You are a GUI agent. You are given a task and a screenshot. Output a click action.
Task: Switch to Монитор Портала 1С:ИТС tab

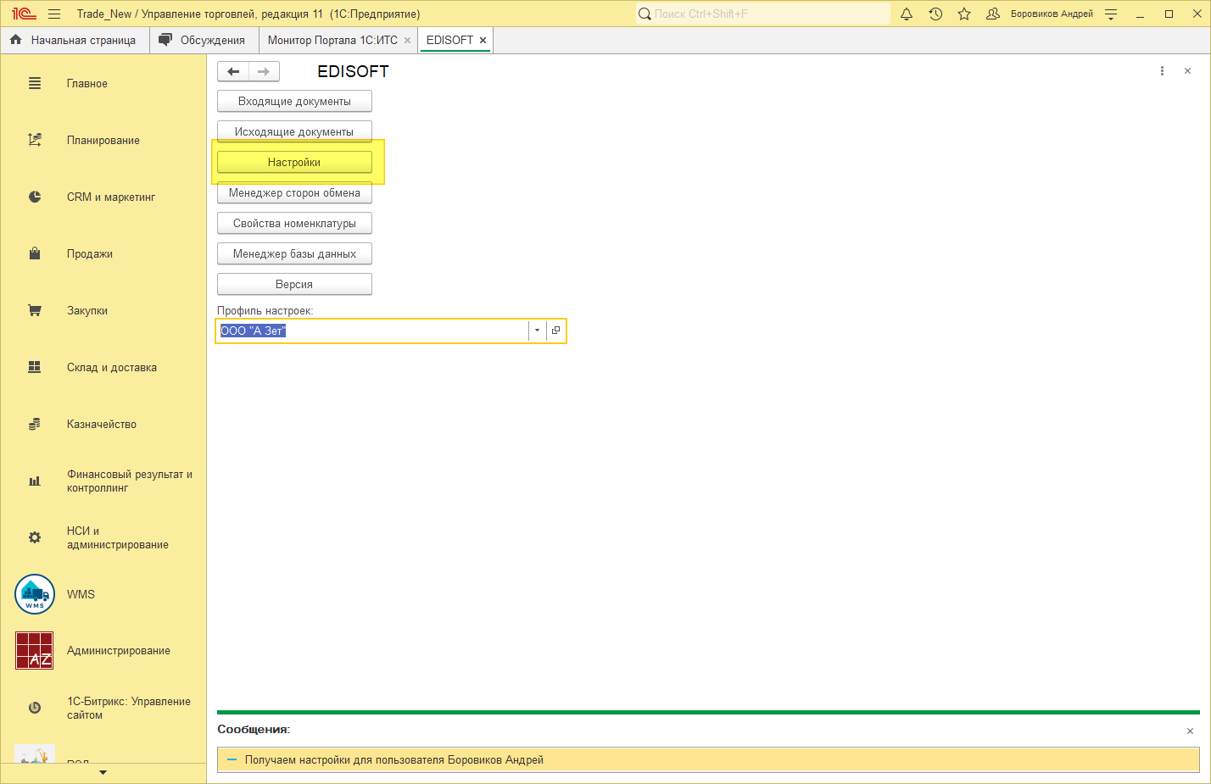(332, 40)
